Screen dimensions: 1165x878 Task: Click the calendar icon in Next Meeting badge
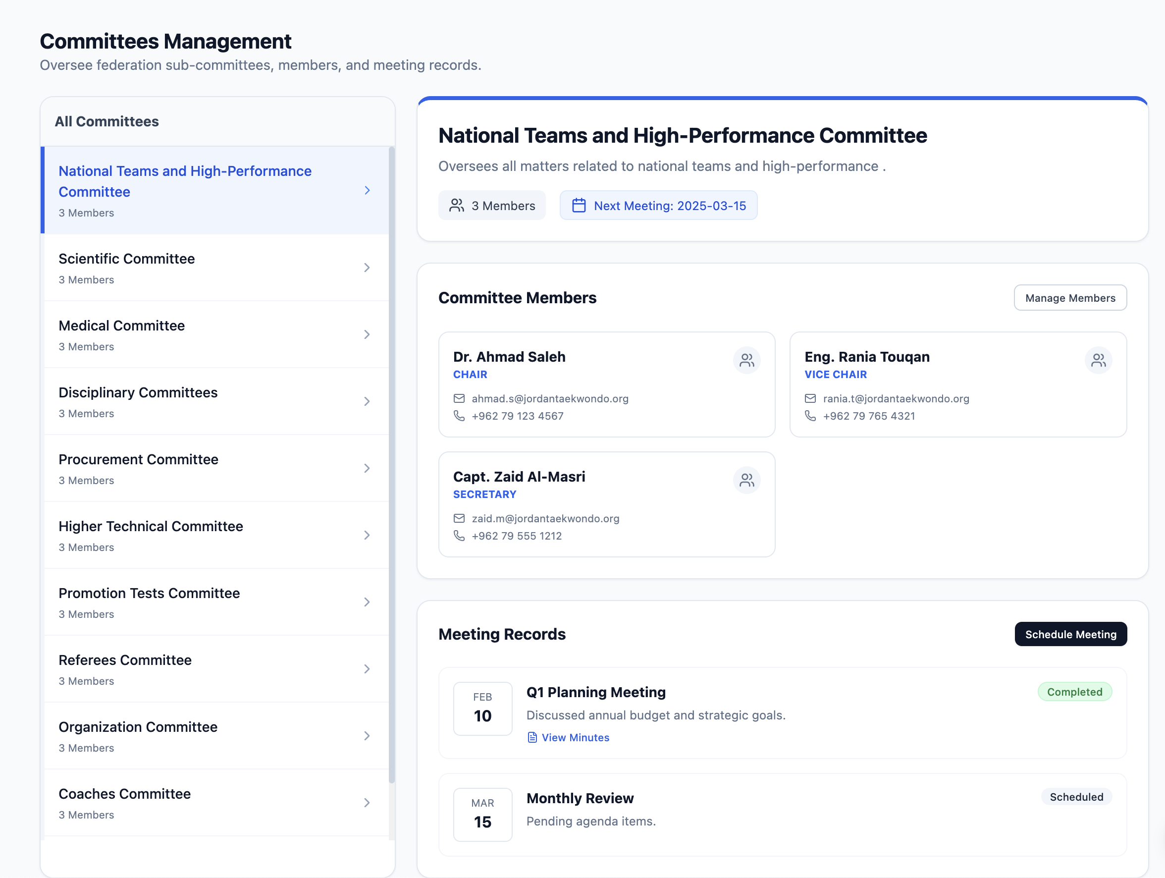pyautogui.click(x=579, y=206)
